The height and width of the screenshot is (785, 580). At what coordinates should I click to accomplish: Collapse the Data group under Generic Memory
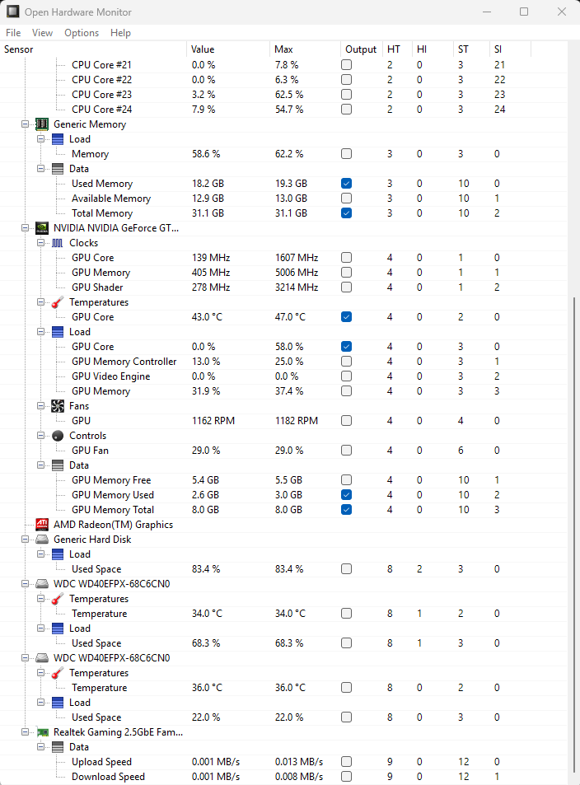click(40, 169)
